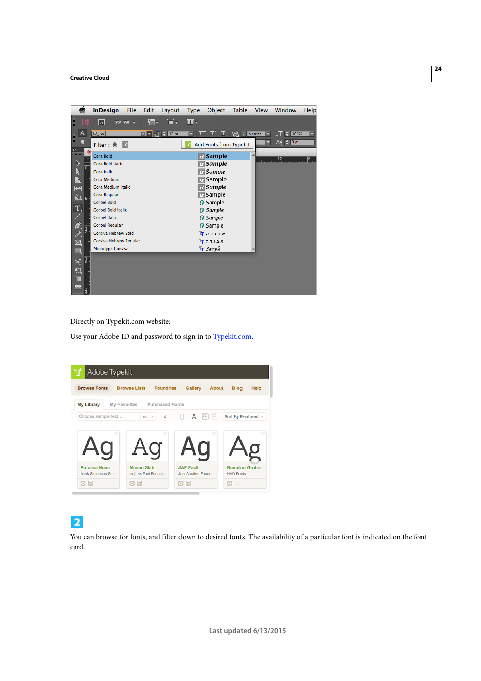This screenshot has width=481, height=681.
Task: Click Paragraph Formatting Controls pilcrow icon
Action: pos(82,142)
